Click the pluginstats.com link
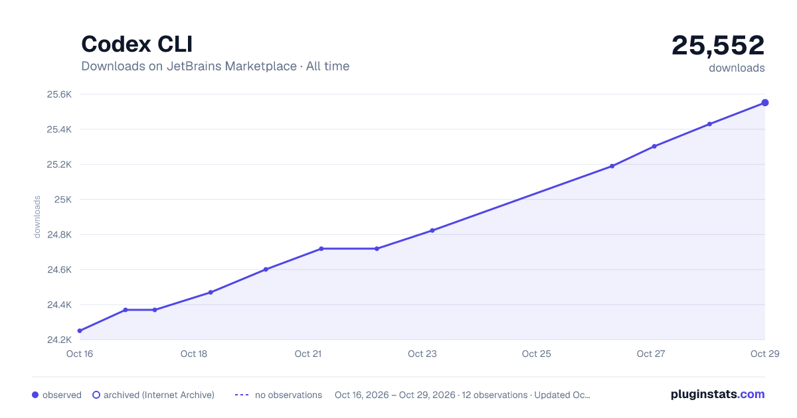The width and height of the screenshot is (797, 418). [x=717, y=394]
